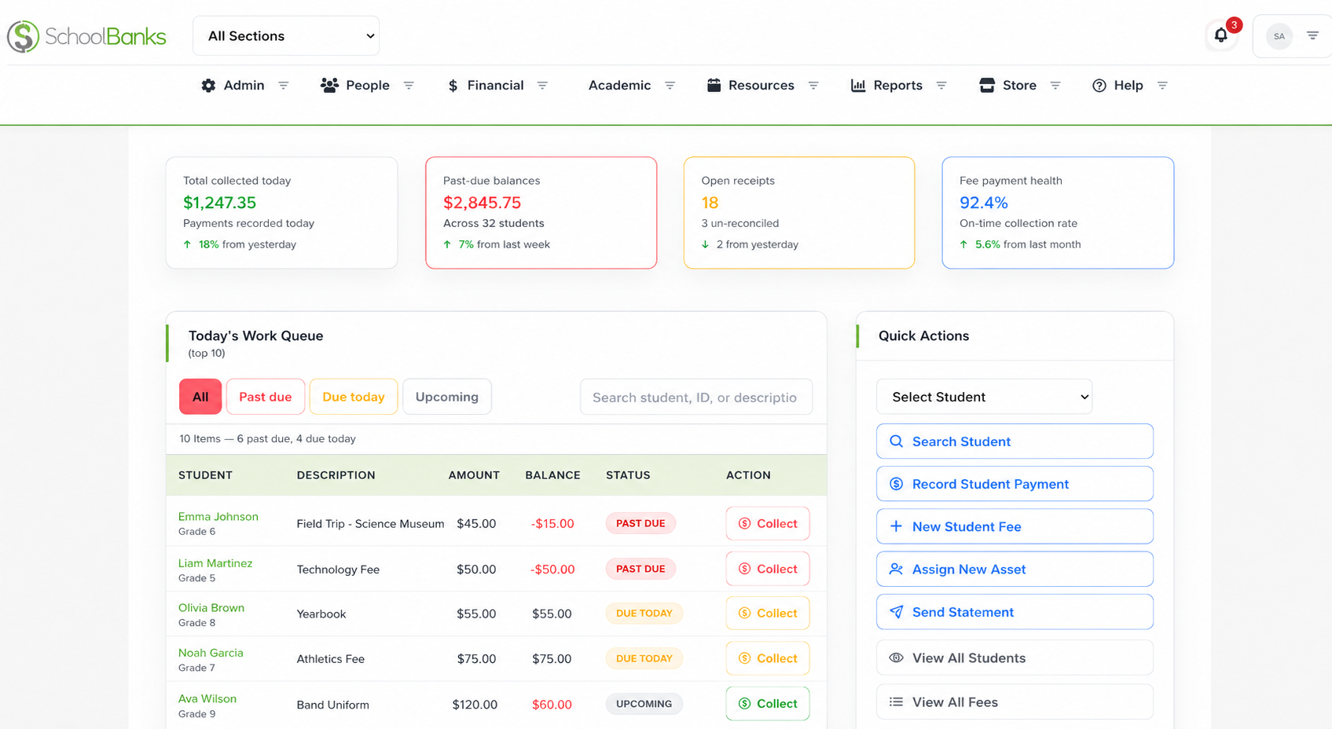
Task: Open the Academic menu
Action: (619, 86)
